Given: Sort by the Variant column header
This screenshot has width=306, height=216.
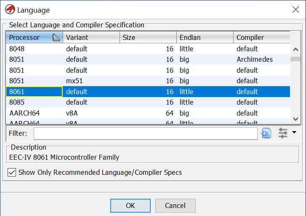Looking at the screenshot, I should click(x=91, y=37).
